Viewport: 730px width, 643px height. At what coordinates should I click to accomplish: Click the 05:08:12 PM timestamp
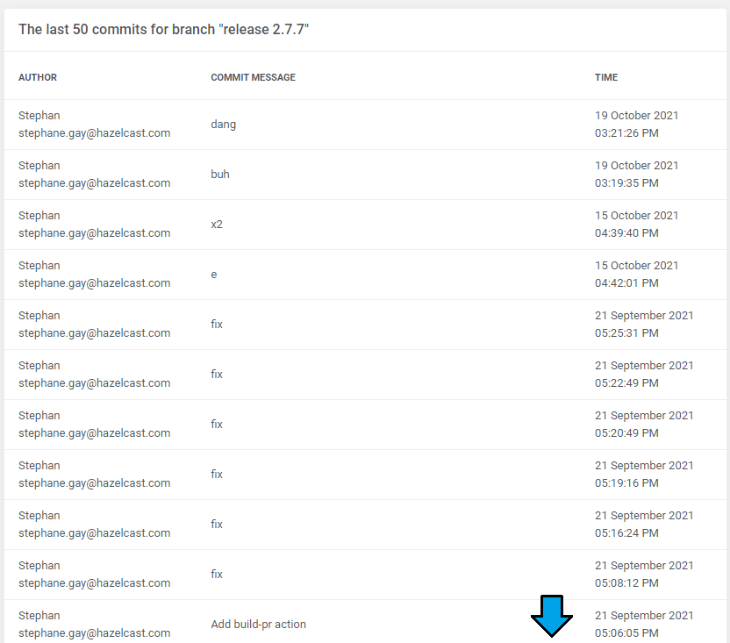pyautogui.click(x=626, y=583)
